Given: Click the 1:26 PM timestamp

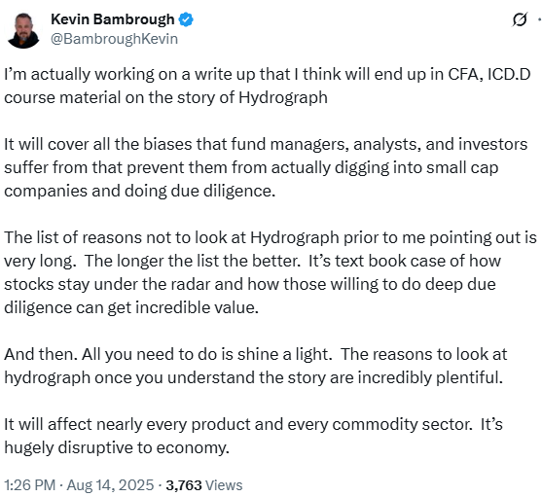Looking at the screenshot, I should coord(30,485).
